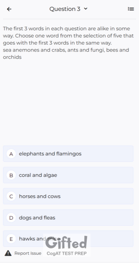This screenshot has width=139, height=263.
Task: Expand the Question 3 dropdown chevron
Action: 86,9
